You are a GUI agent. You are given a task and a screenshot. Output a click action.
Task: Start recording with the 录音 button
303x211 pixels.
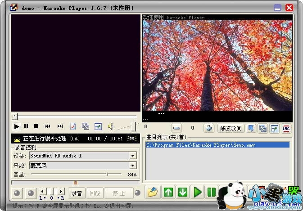click(77, 193)
